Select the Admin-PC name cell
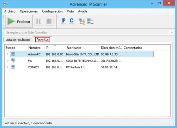Screen dimensions: 177x128 click(x=34, y=54)
